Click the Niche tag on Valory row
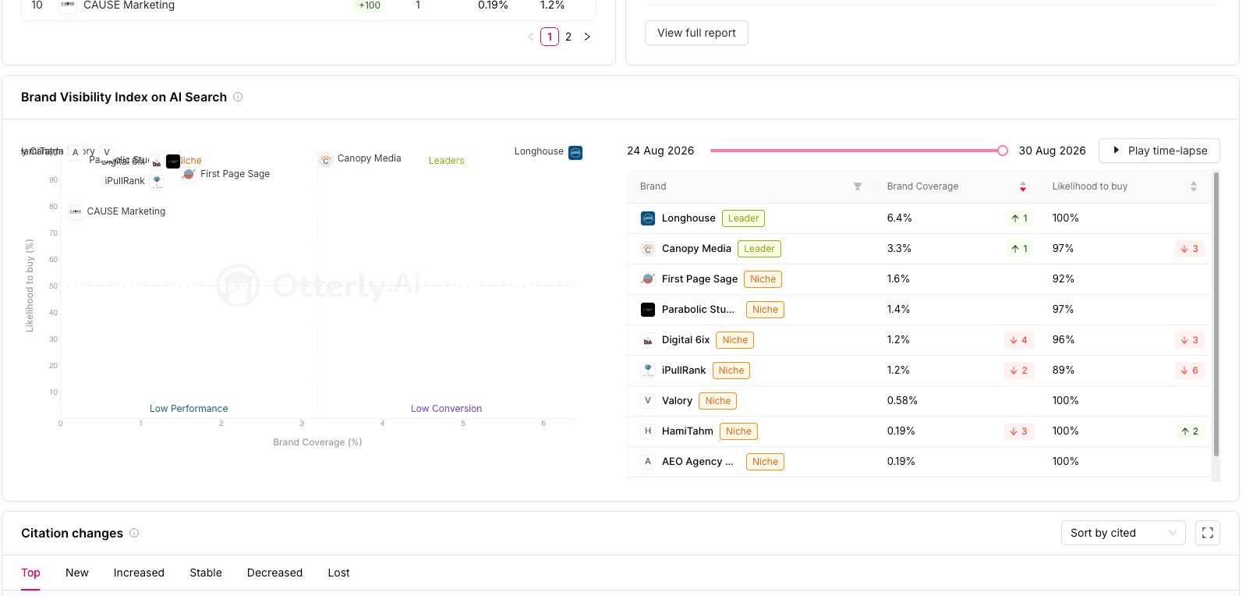Screen dimensions: 1253x596 coord(717,401)
